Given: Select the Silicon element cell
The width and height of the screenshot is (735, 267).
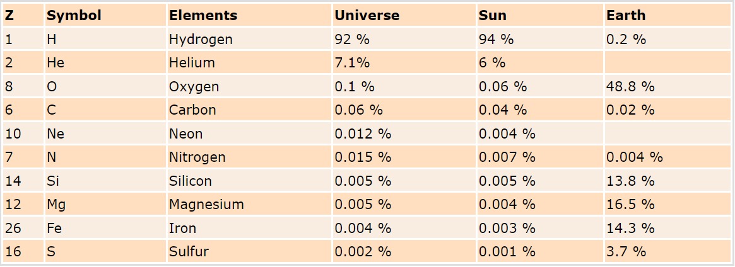Looking at the screenshot, I should coord(190,181).
